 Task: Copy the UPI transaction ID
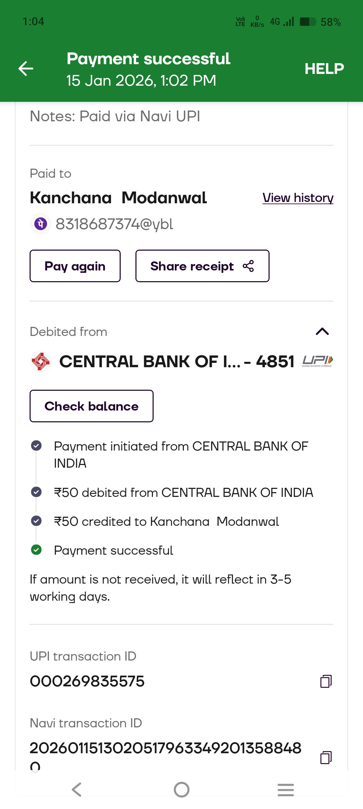[326, 681]
